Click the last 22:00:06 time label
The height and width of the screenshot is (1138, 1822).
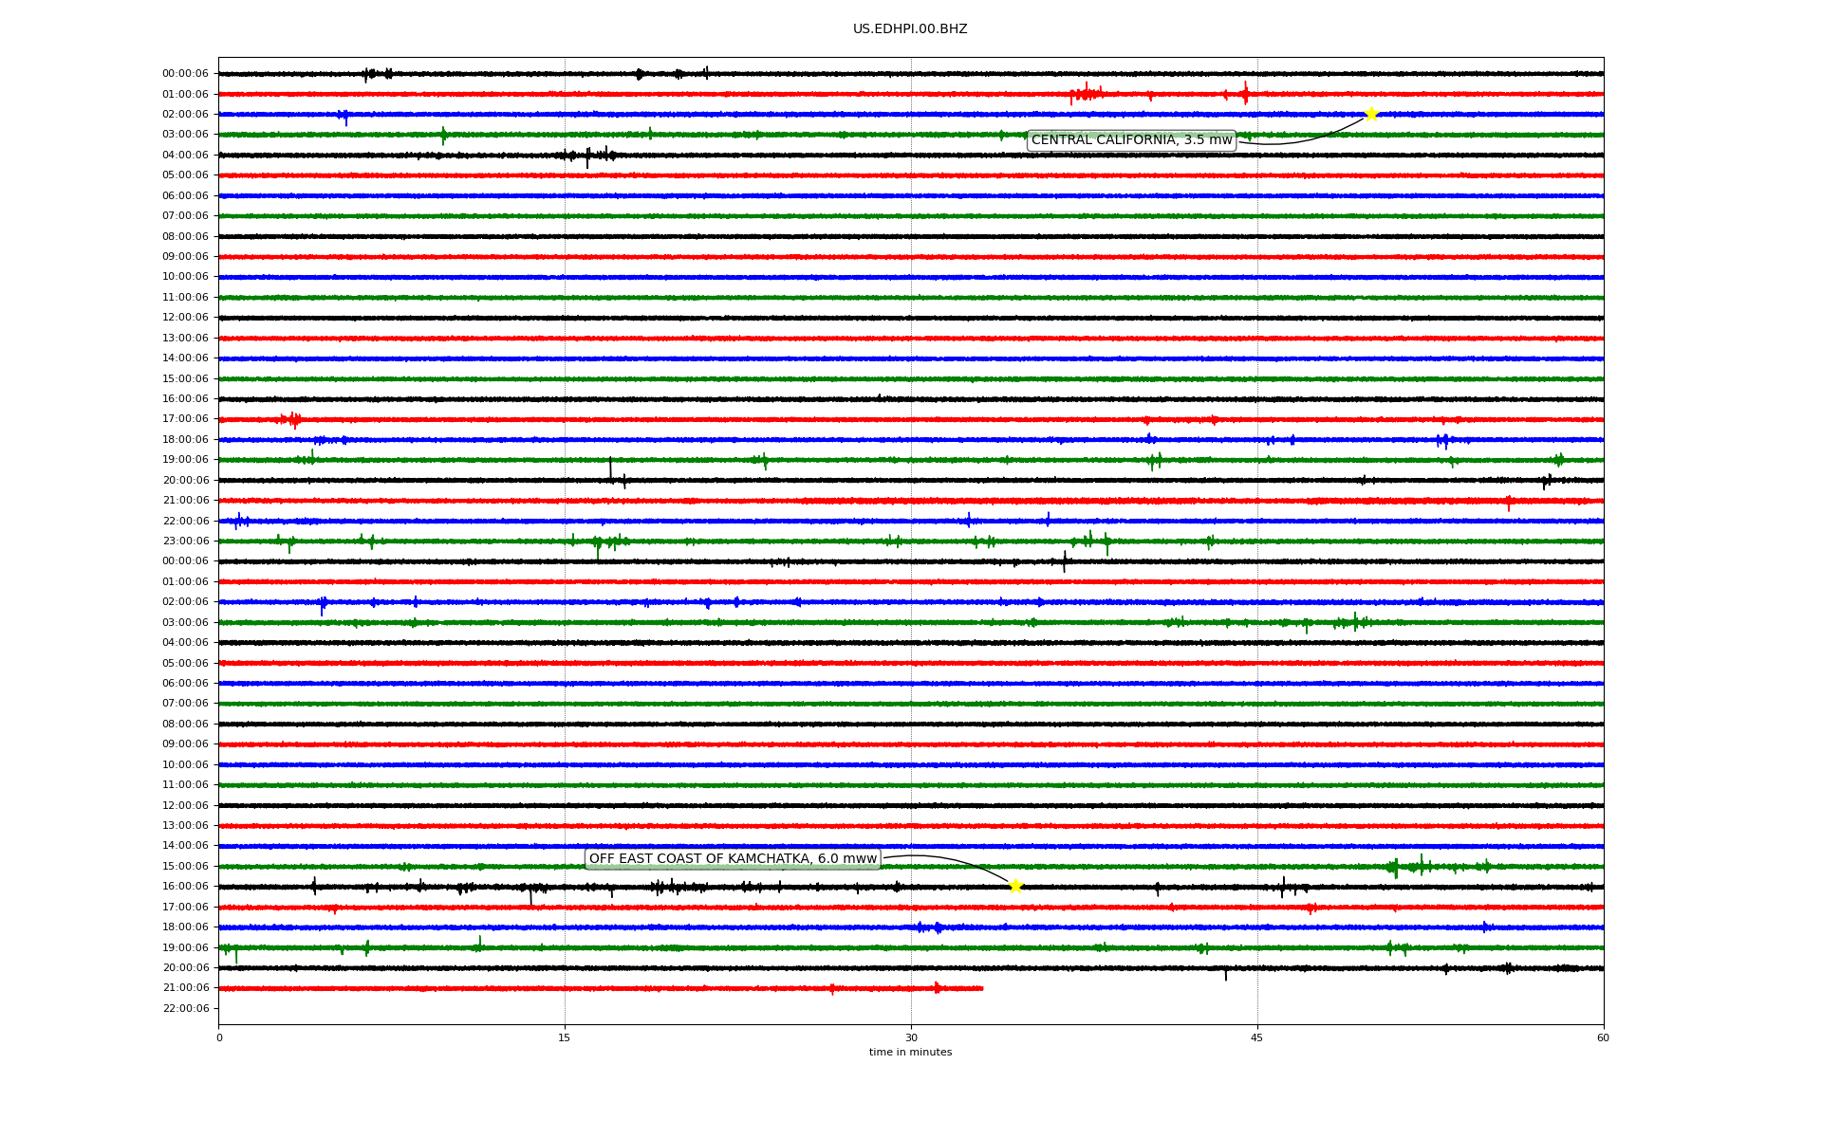coord(185,1008)
